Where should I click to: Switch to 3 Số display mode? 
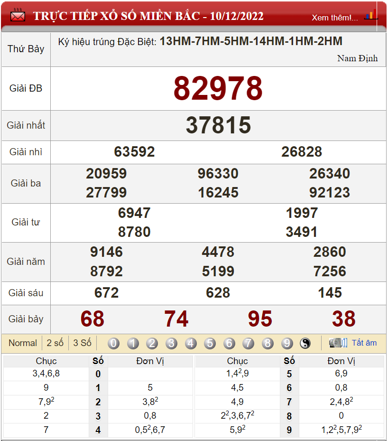pos(82,343)
